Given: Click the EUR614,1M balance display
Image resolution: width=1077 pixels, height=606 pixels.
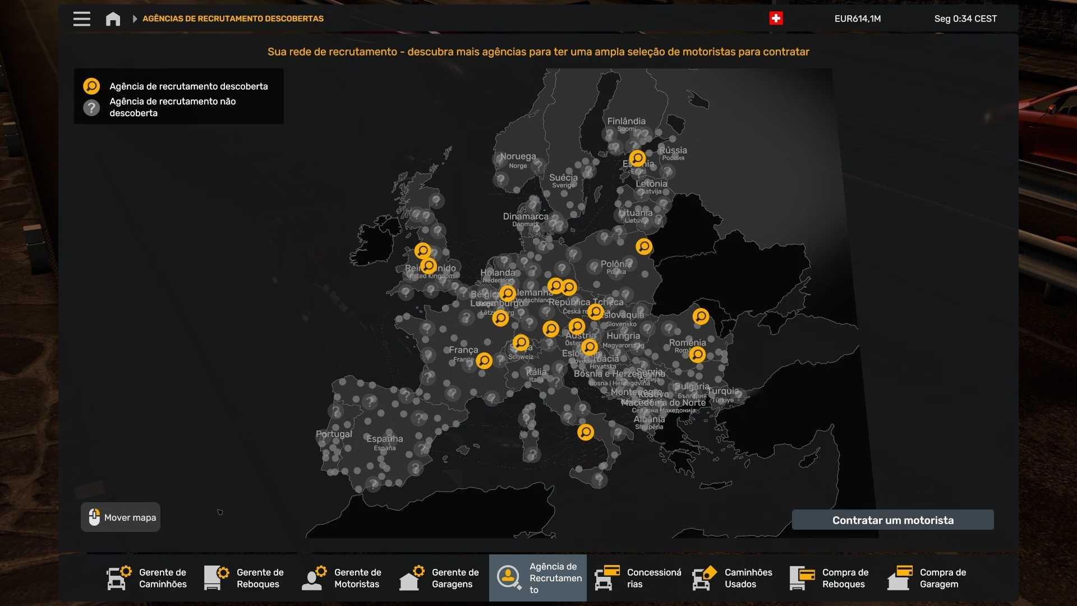Looking at the screenshot, I should (857, 19).
